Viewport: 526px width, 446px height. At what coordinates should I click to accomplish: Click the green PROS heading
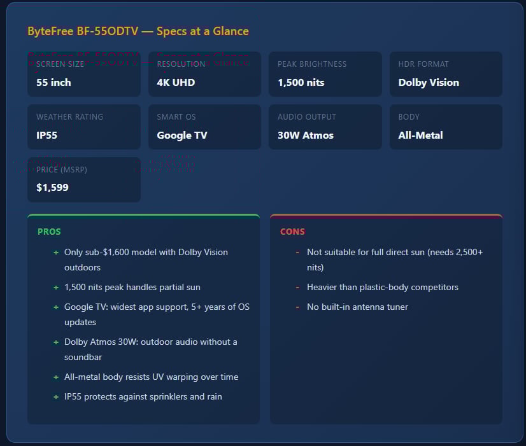click(49, 232)
